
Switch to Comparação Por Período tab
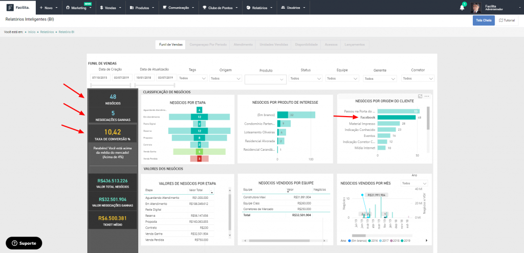[208, 44]
